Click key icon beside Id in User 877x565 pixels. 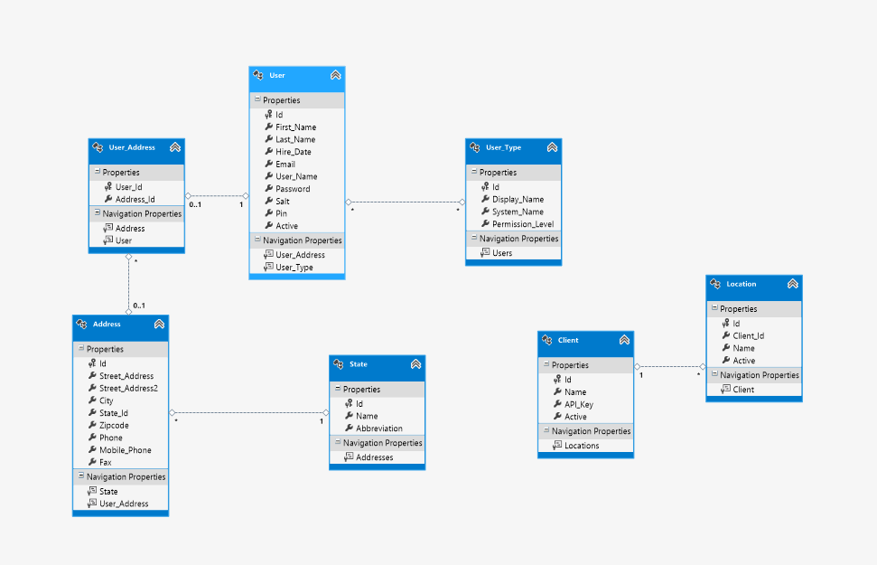268,114
